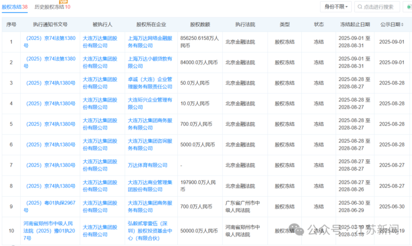Image resolution: width=412 pixels, height=246 pixels.
Task: Open row 10 link 河南省郑州市中级人民法院(2025)豫01执207号
Action: (49, 231)
